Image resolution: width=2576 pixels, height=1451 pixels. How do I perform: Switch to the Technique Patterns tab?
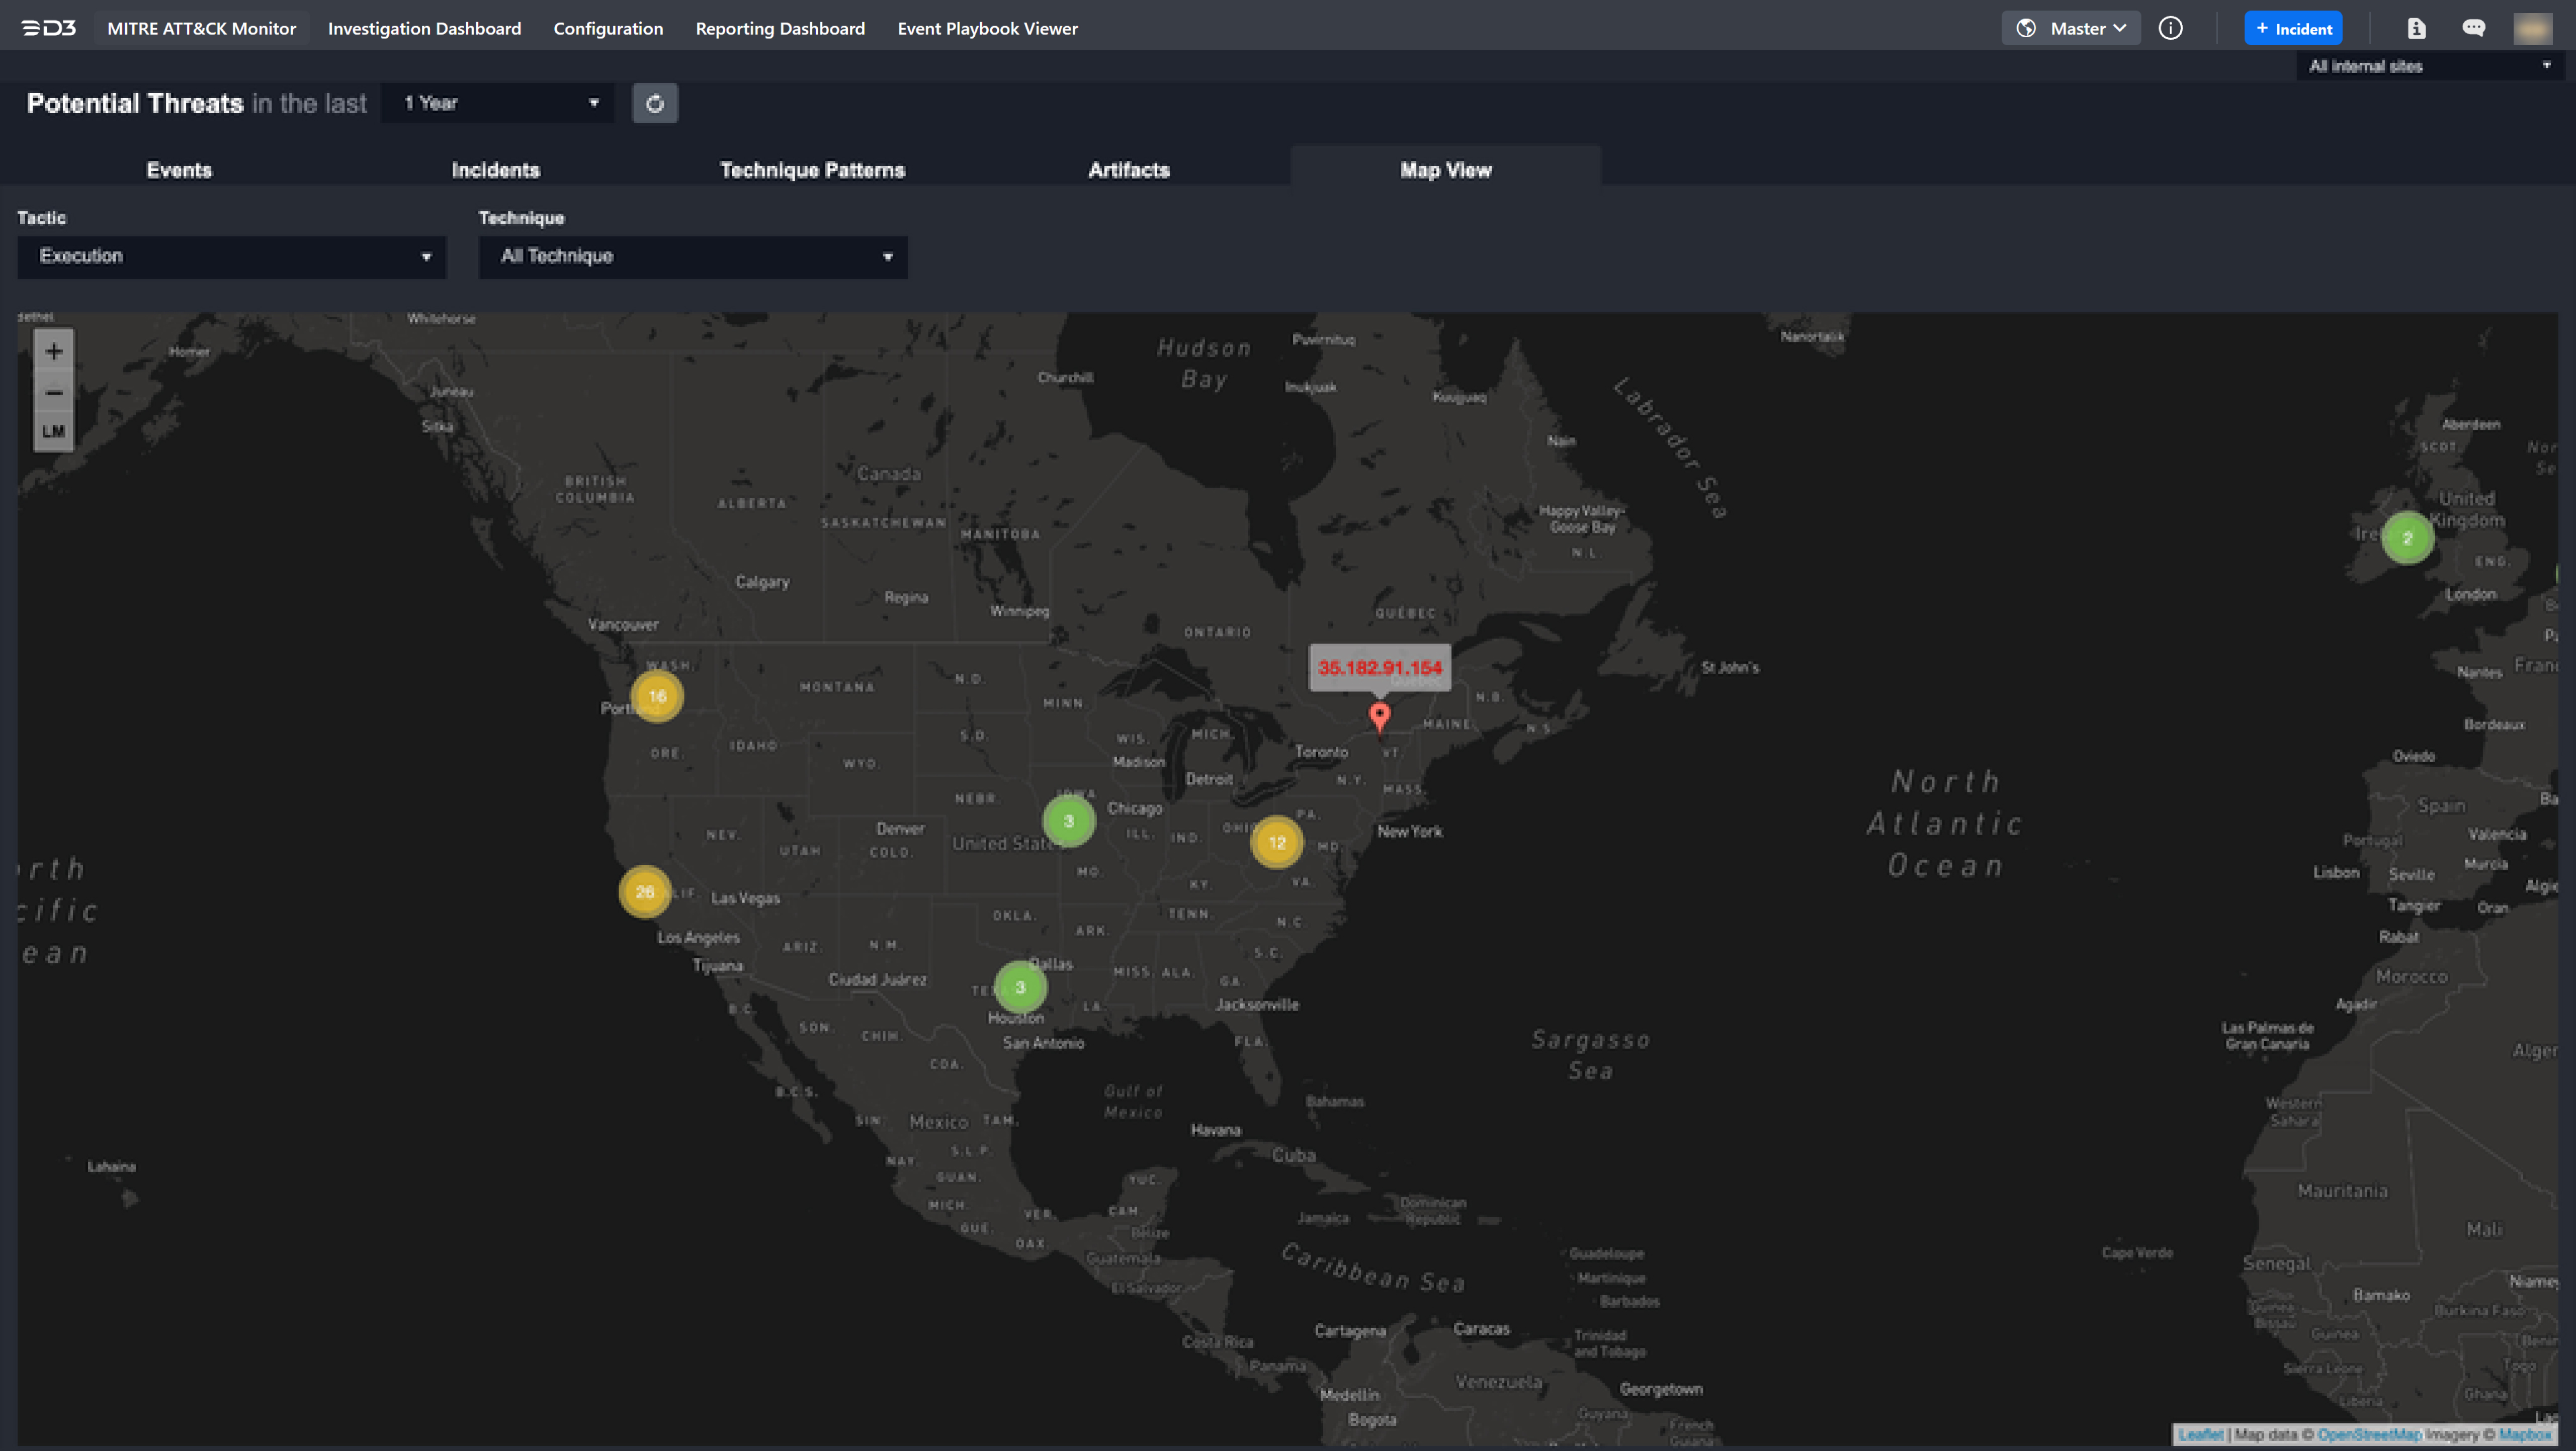[x=812, y=170]
